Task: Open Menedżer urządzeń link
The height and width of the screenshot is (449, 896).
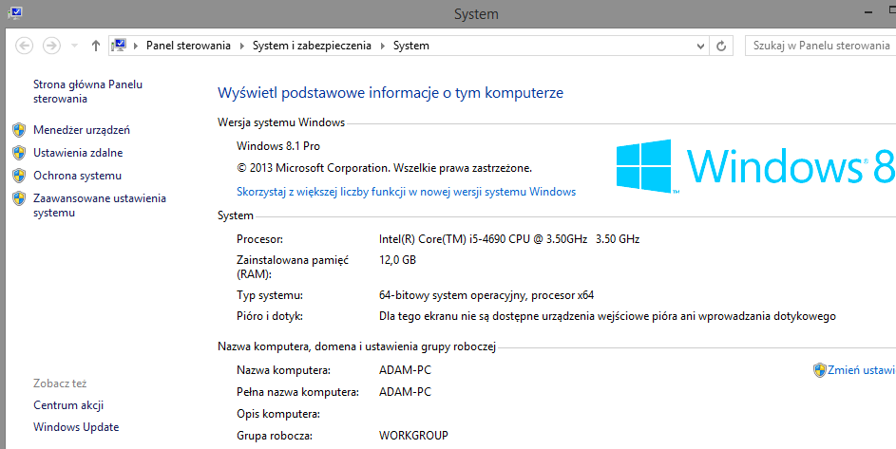Action: coord(82,130)
